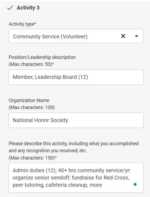Place cursor on 'Member, Leadership Board (12)' text
Screen dimensions: 150x197
point(50,77)
